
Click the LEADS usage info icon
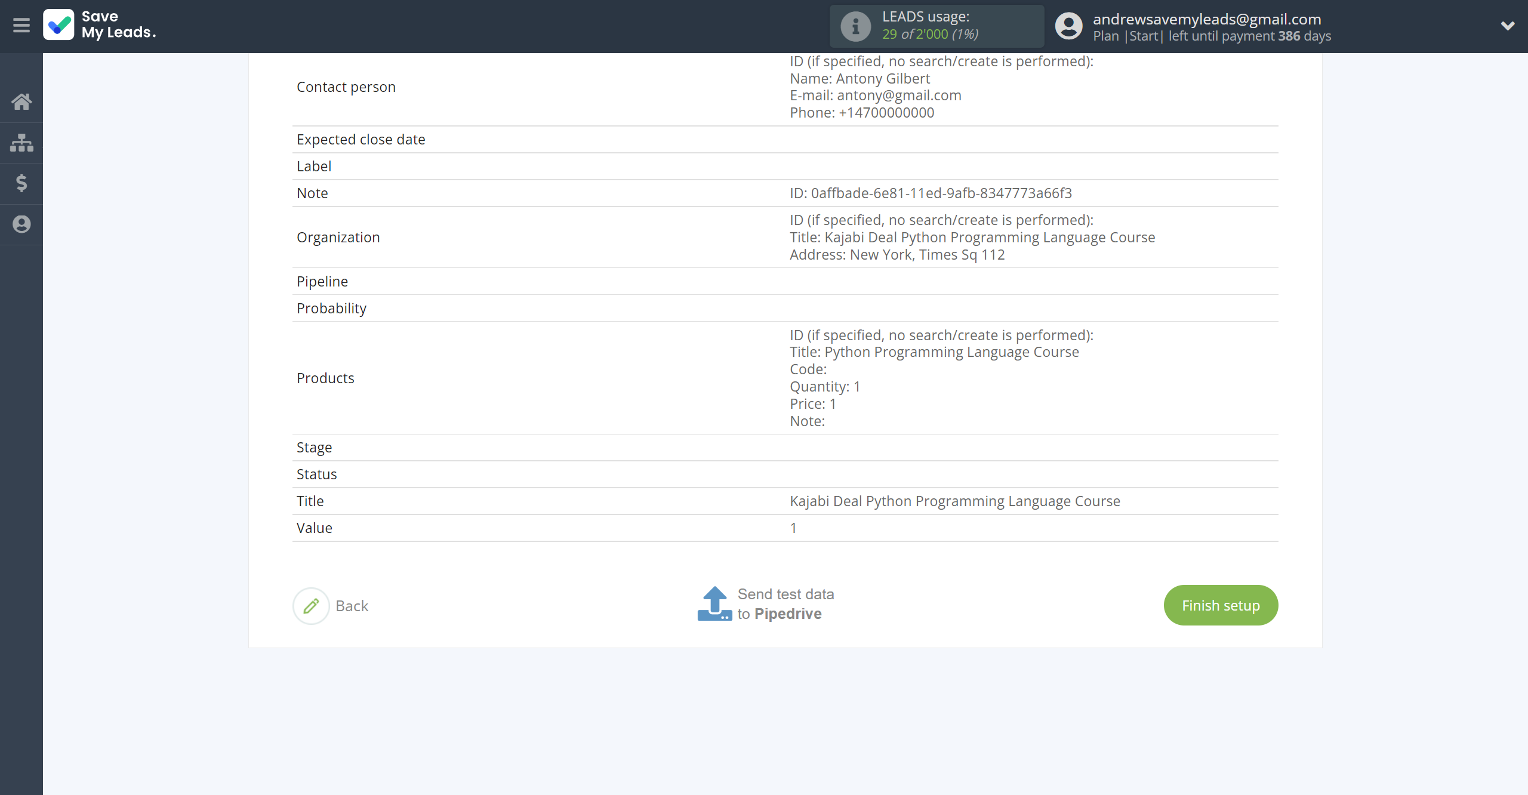pyautogui.click(x=855, y=26)
